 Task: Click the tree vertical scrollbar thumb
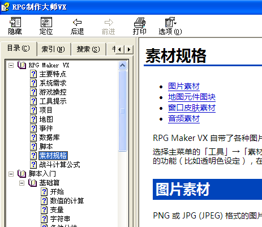tap(123, 111)
